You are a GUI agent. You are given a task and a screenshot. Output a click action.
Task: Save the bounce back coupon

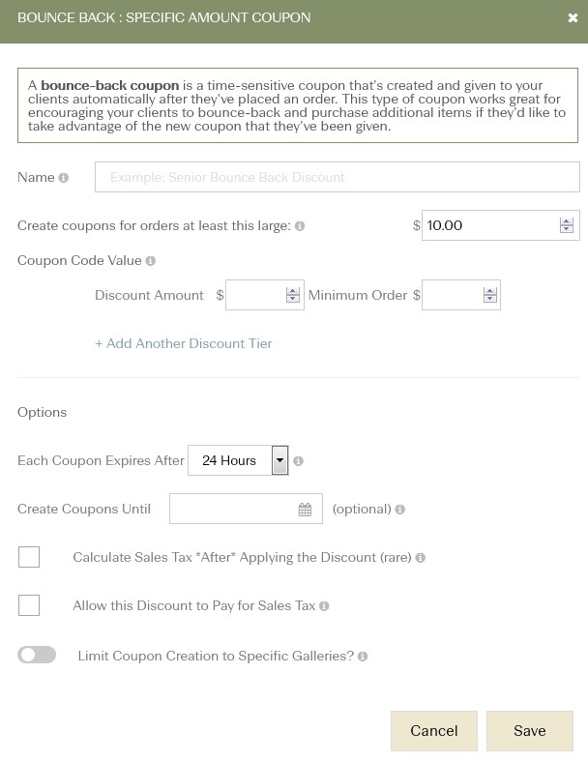pos(530,731)
